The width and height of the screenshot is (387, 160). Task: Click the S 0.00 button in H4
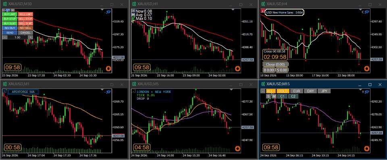(x=282, y=70)
